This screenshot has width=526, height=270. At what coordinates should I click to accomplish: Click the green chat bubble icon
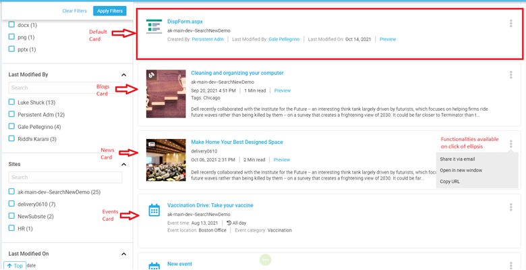pyautogui.click(x=266, y=259)
